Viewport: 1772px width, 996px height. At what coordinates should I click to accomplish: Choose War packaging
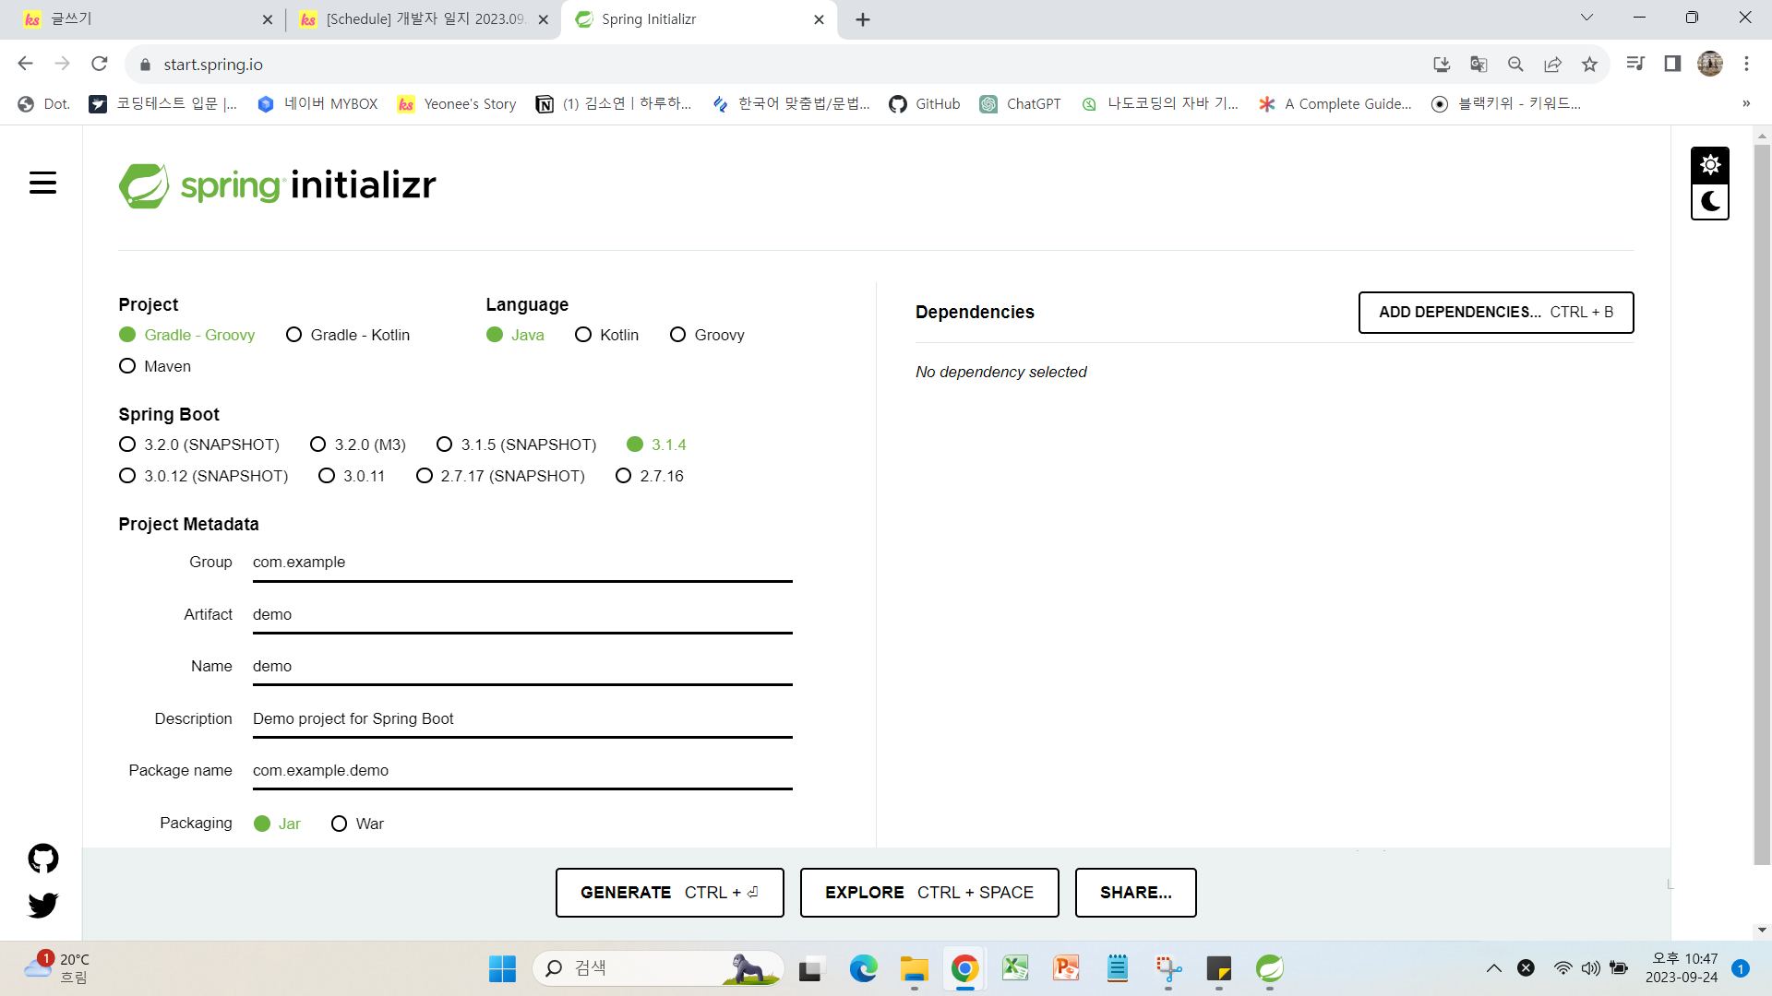[357, 824]
